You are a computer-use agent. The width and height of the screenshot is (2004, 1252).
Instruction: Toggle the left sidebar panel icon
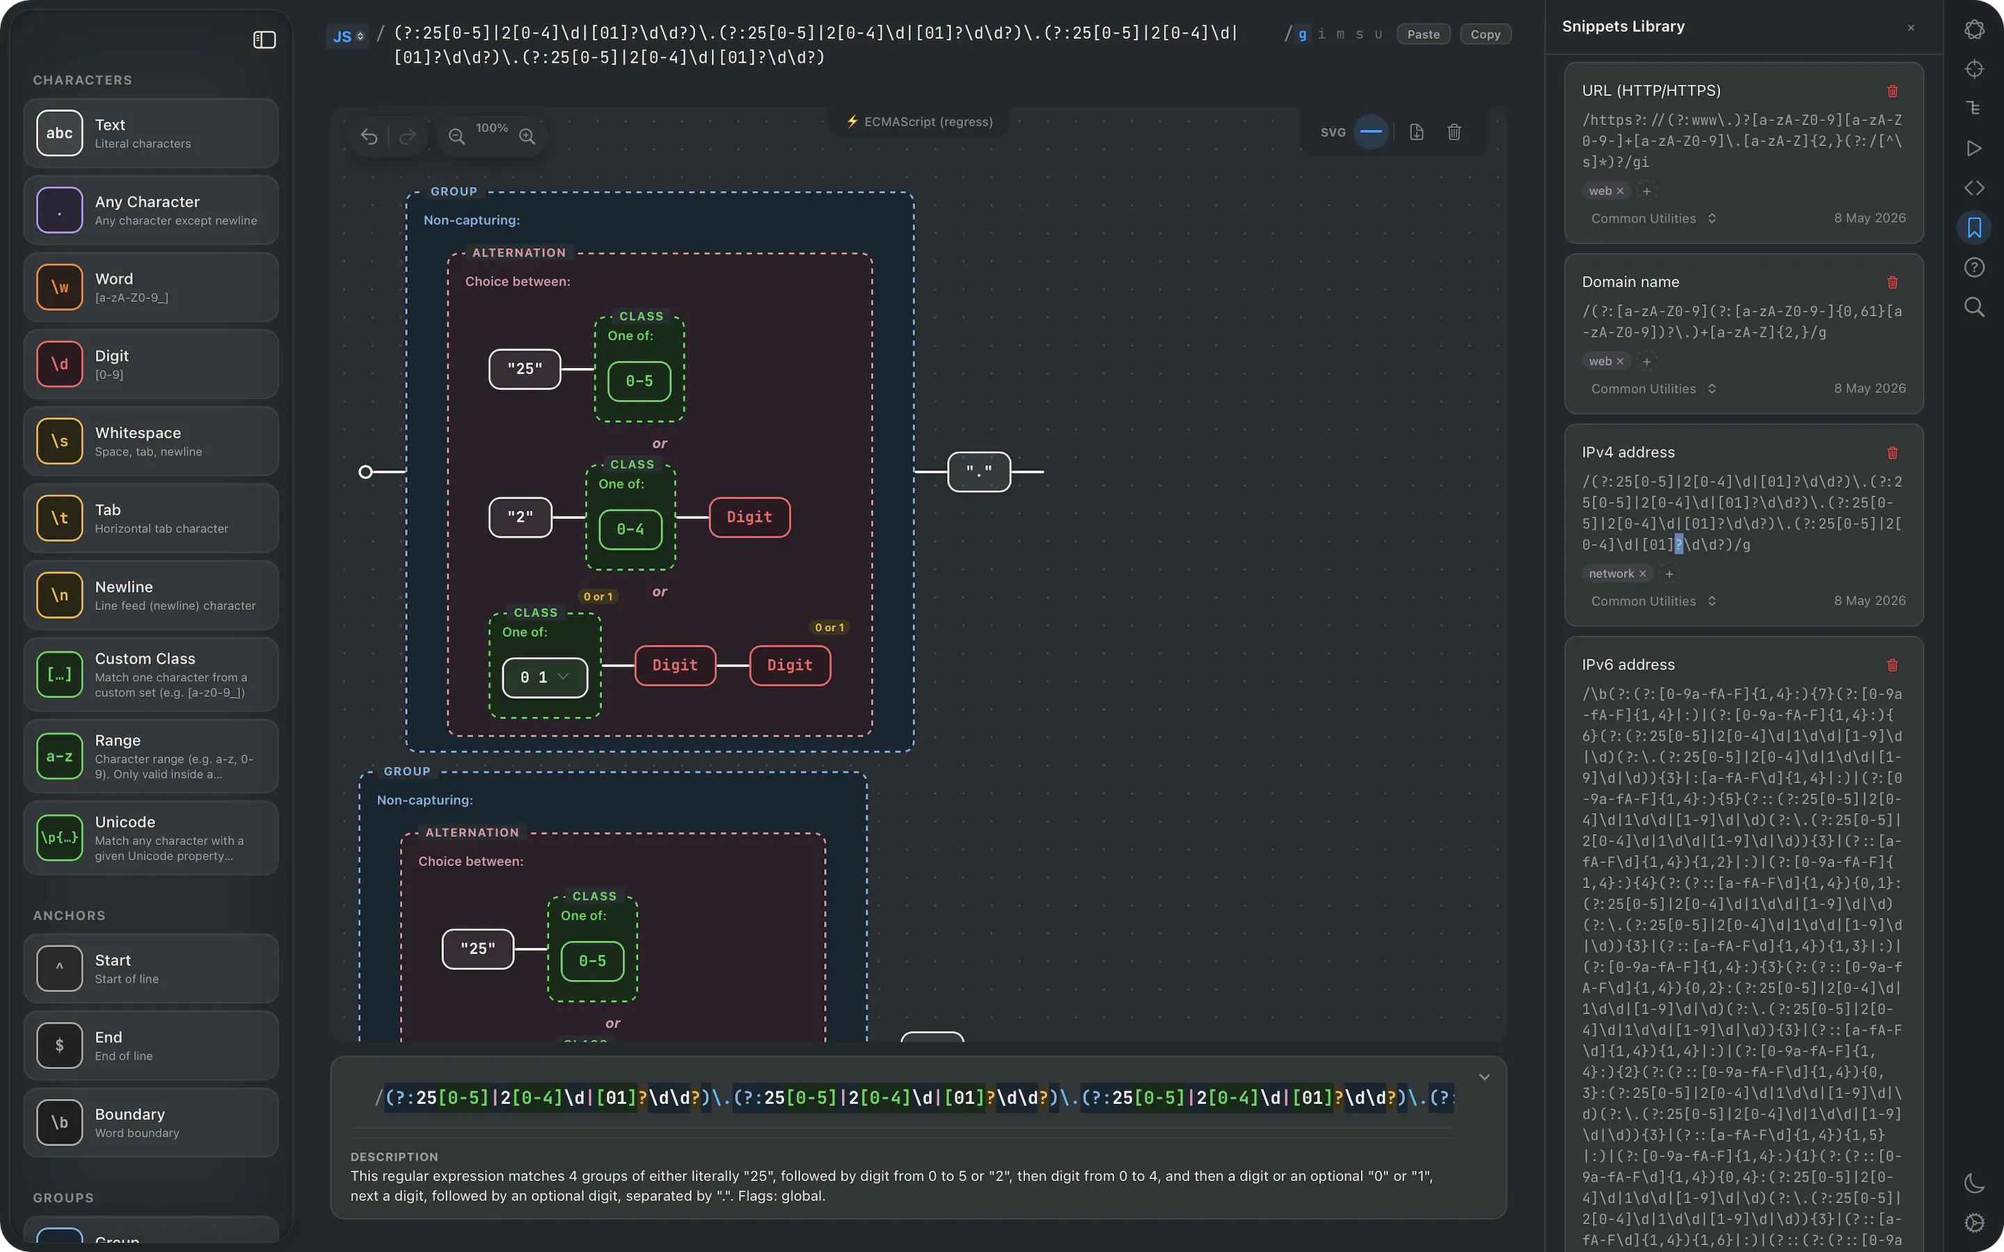click(264, 40)
